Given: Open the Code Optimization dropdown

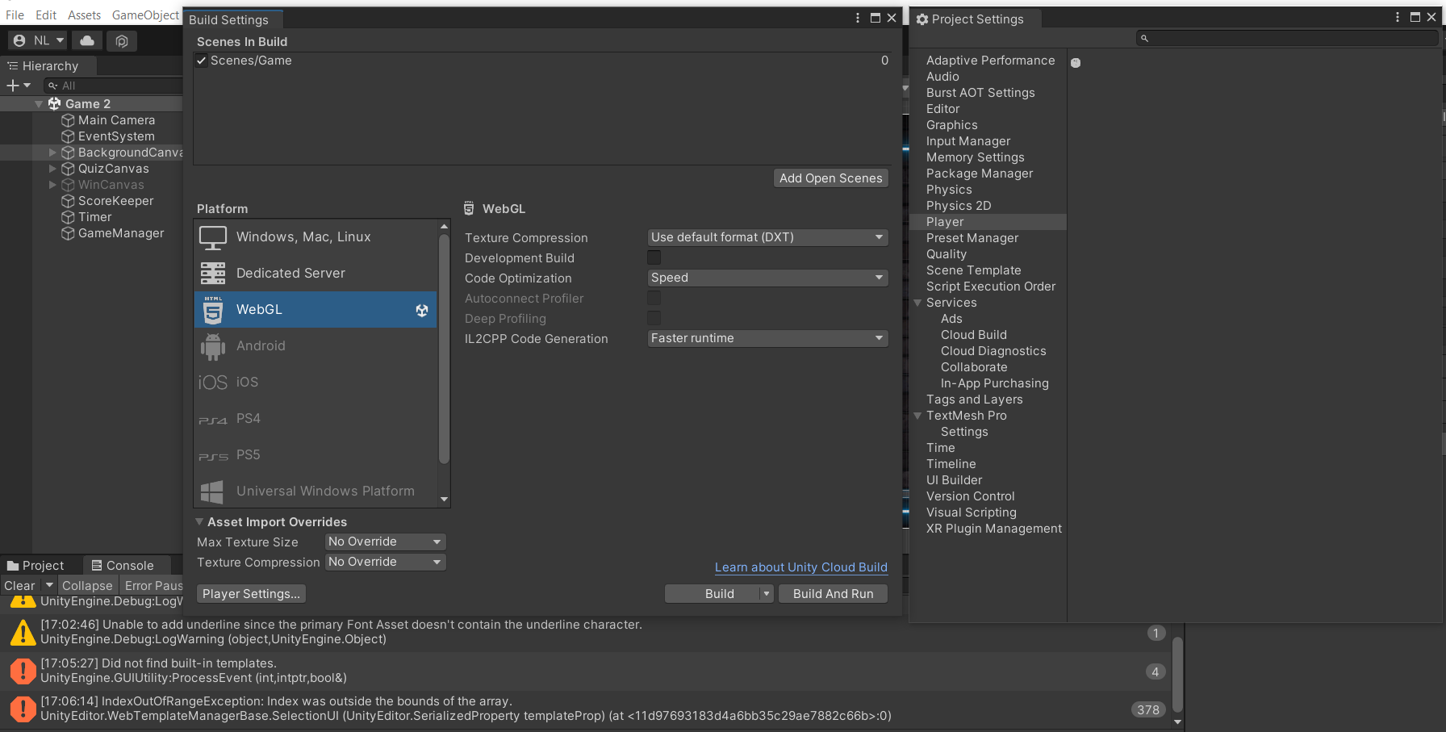Looking at the screenshot, I should (x=767, y=278).
